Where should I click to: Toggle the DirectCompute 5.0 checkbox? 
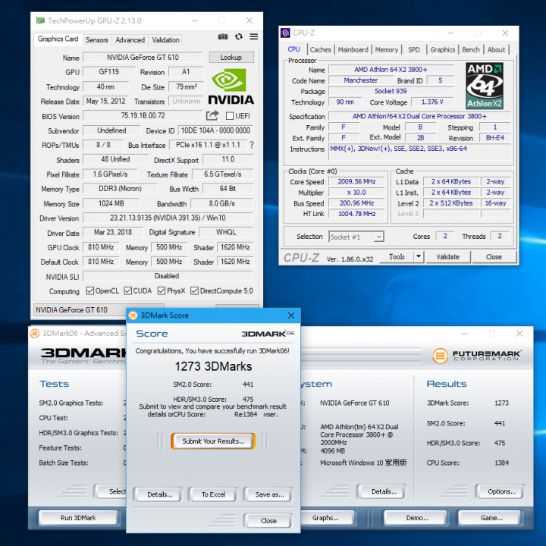(x=194, y=290)
